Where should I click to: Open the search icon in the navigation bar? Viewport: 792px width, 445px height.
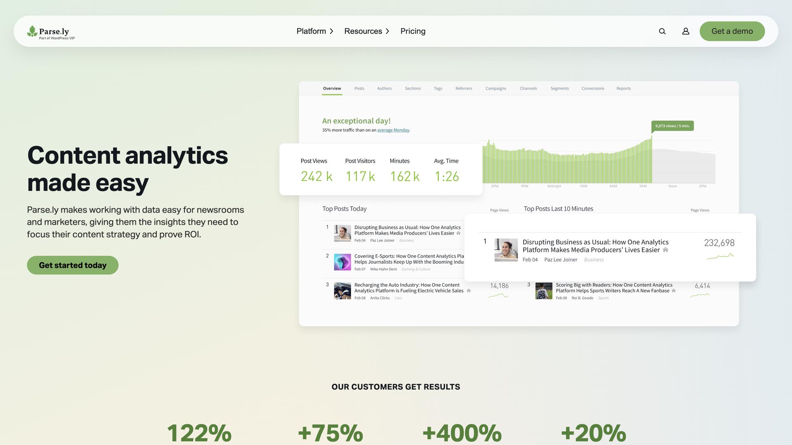pos(662,31)
